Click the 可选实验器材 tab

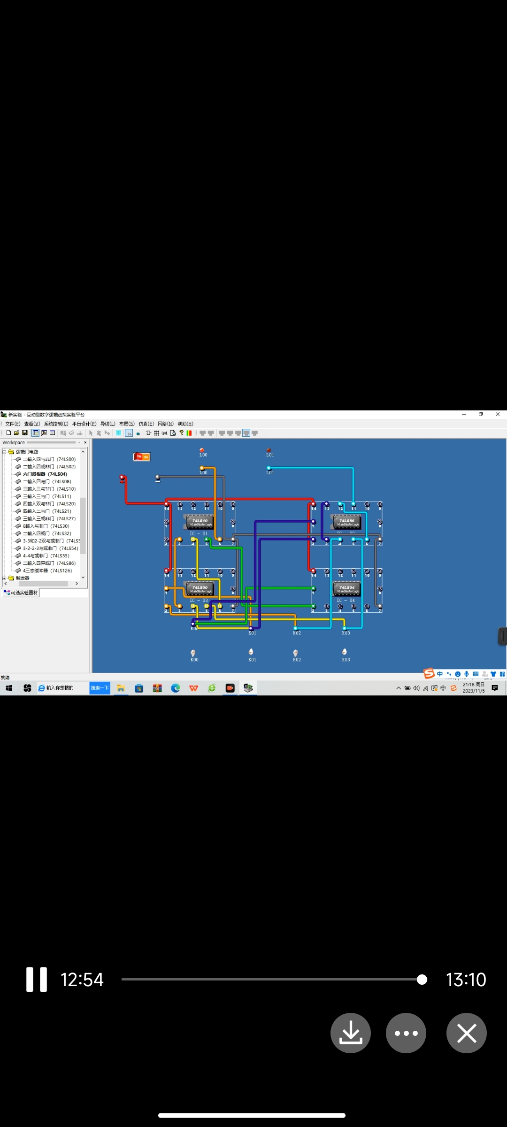(21, 593)
